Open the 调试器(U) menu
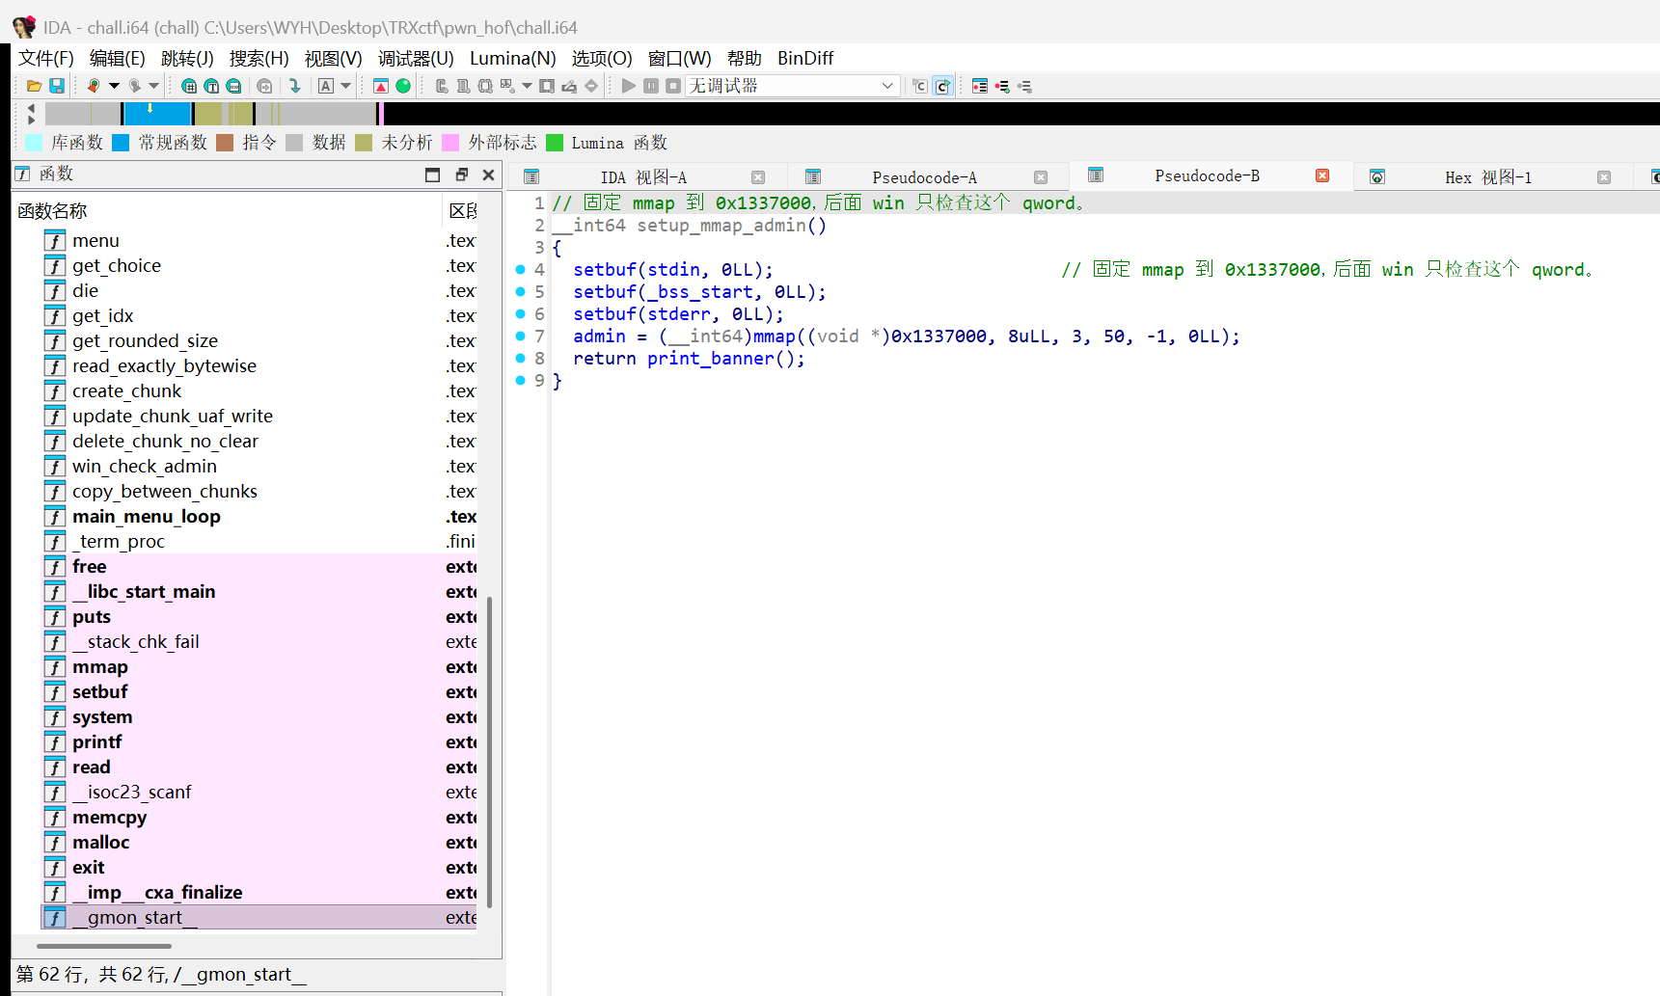 click(416, 58)
